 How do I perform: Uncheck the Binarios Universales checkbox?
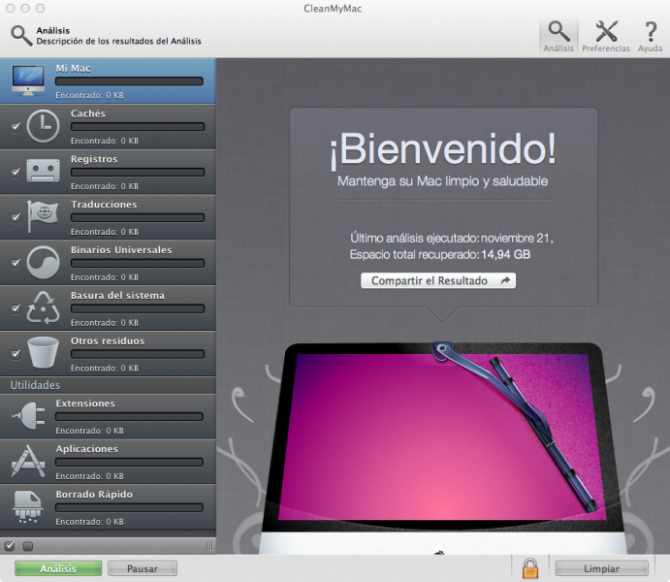coord(16,263)
